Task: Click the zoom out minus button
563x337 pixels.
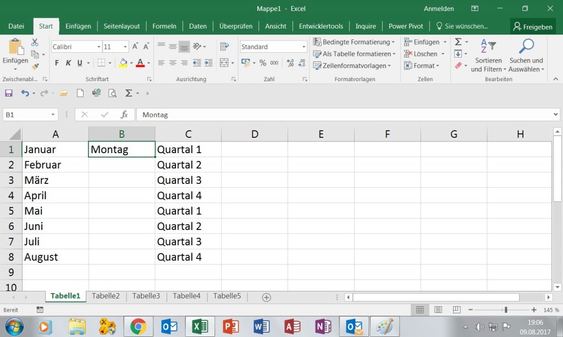Action: 471,310
